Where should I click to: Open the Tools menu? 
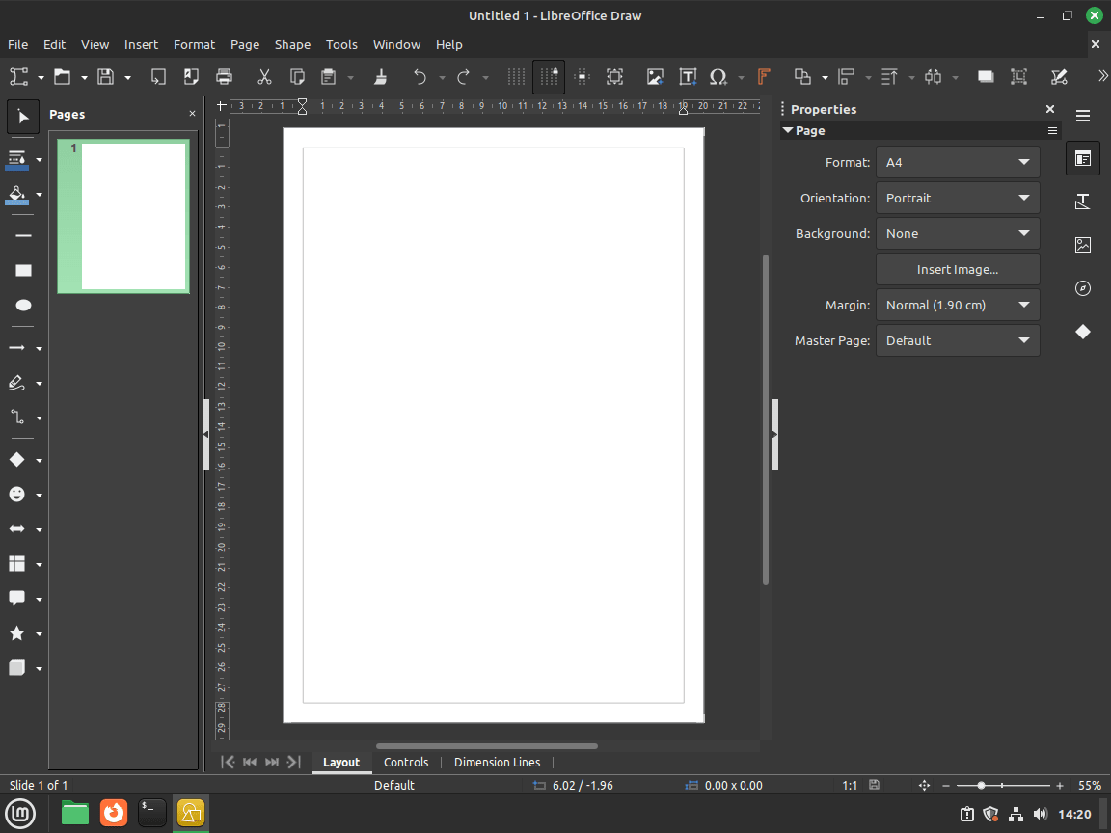tap(341, 44)
